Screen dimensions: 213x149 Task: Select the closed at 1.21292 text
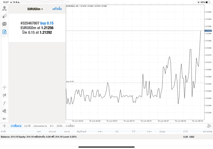coord(37,33)
